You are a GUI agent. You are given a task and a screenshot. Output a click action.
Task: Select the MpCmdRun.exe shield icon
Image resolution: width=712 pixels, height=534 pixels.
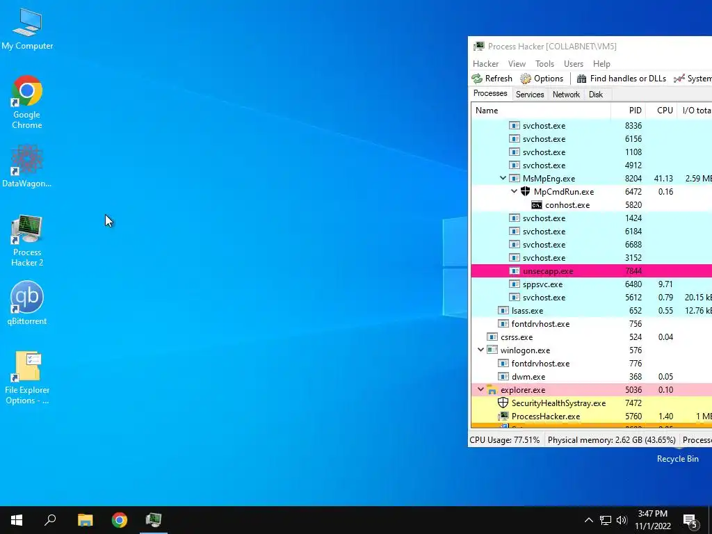tap(526, 191)
